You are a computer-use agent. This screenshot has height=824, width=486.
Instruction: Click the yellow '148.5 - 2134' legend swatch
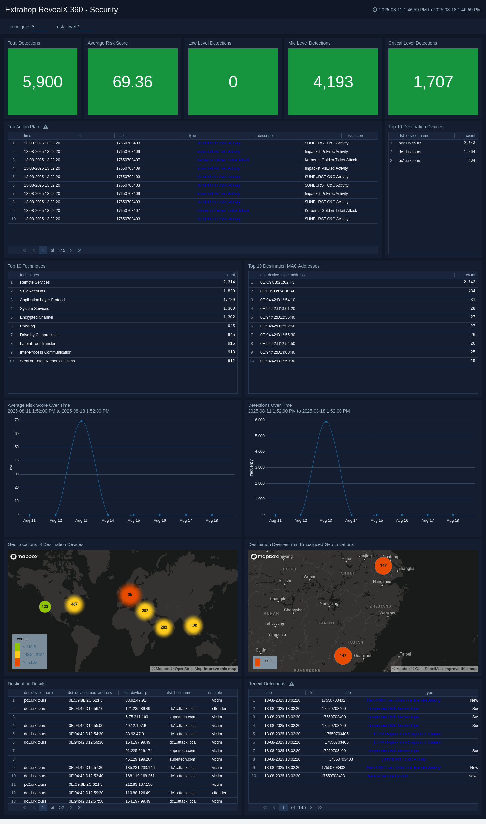(17, 654)
